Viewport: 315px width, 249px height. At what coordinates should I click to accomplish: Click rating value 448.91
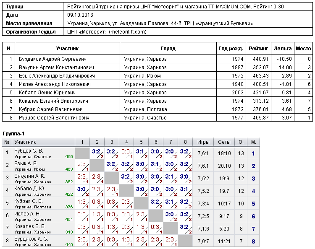(x=260, y=59)
